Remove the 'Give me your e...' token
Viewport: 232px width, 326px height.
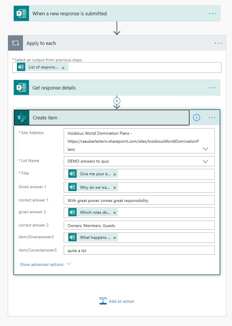point(115,175)
